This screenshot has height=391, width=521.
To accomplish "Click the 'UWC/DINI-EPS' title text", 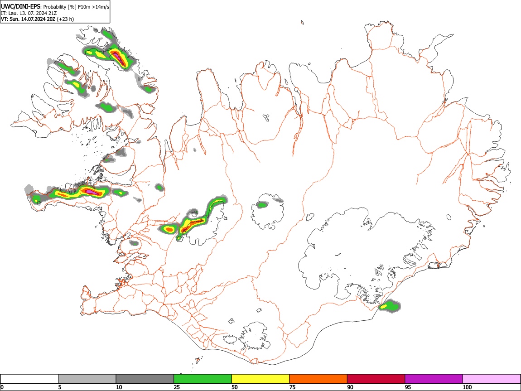I will tap(21, 7).
